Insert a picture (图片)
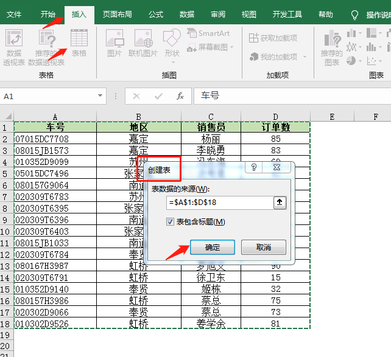The height and width of the screenshot is (357, 391). click(114, 43)
